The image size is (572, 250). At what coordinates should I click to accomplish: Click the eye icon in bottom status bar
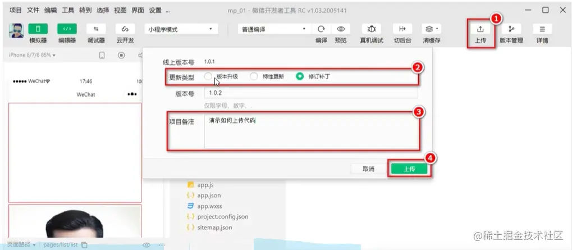[x=147, y=245]
